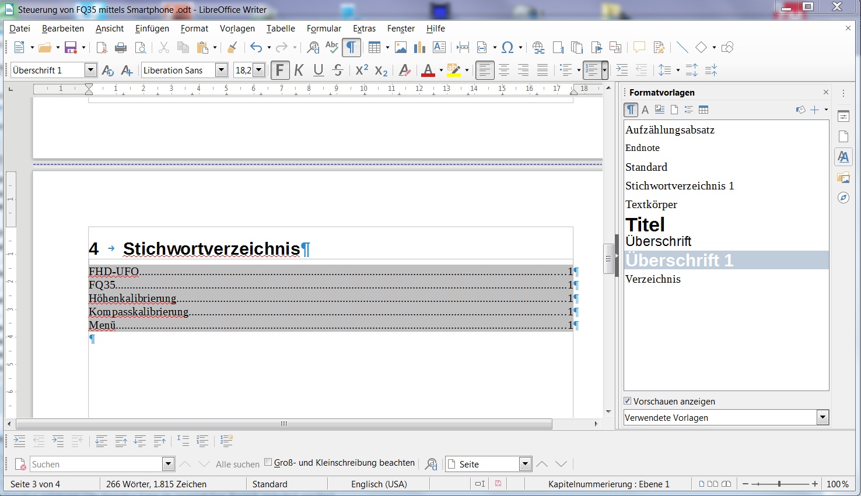Click the Insert Image icon

[x=401, y=48]
